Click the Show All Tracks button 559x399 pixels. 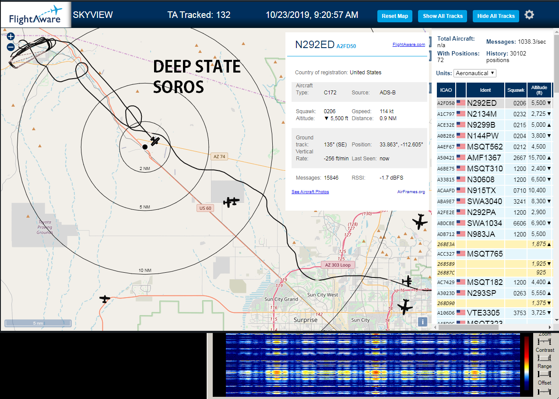443,16
